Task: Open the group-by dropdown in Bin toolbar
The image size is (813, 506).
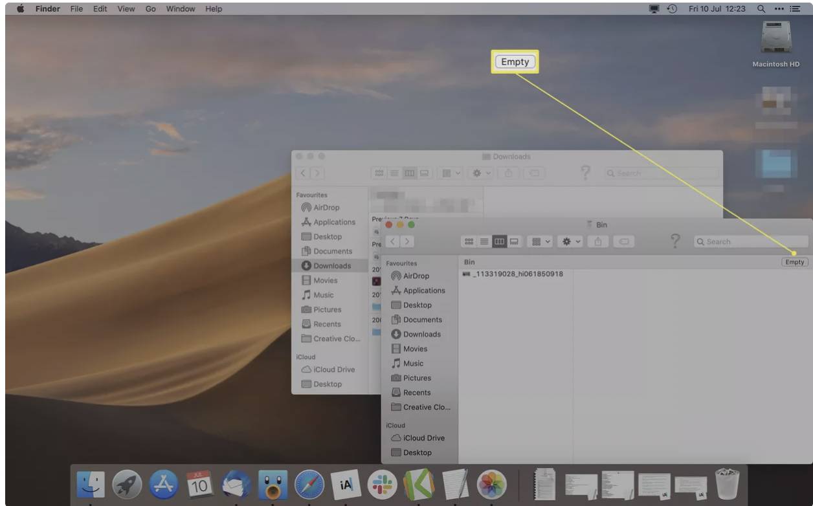Action: point(541,241)
